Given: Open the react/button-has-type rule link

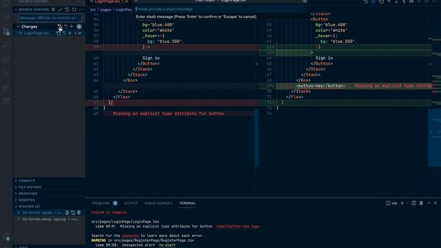Looking at the screenshot, I should [x=238, y=227].
